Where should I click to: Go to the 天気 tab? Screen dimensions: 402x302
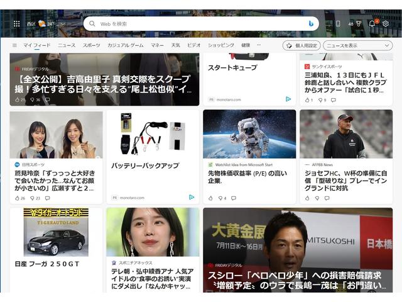(x=176, y=45)
